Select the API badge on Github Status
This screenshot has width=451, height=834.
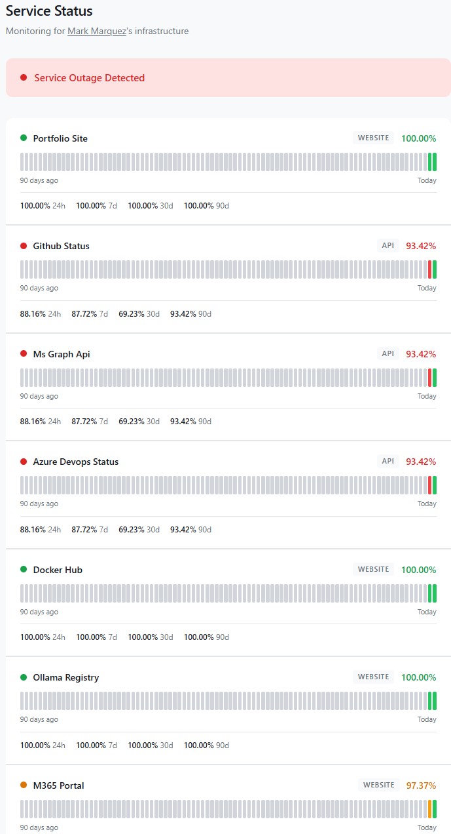click(388, 245)
